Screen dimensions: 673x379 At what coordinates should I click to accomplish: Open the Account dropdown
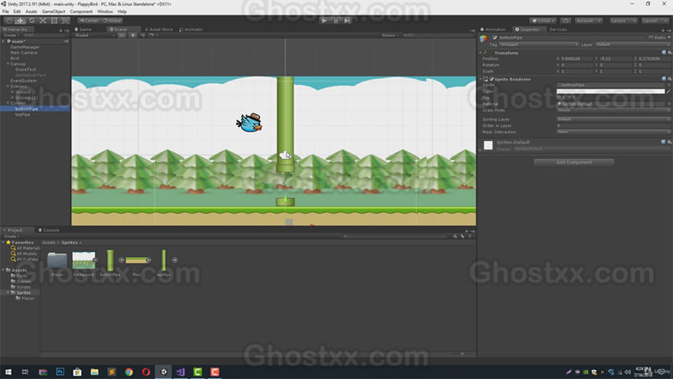pos(588,21)
